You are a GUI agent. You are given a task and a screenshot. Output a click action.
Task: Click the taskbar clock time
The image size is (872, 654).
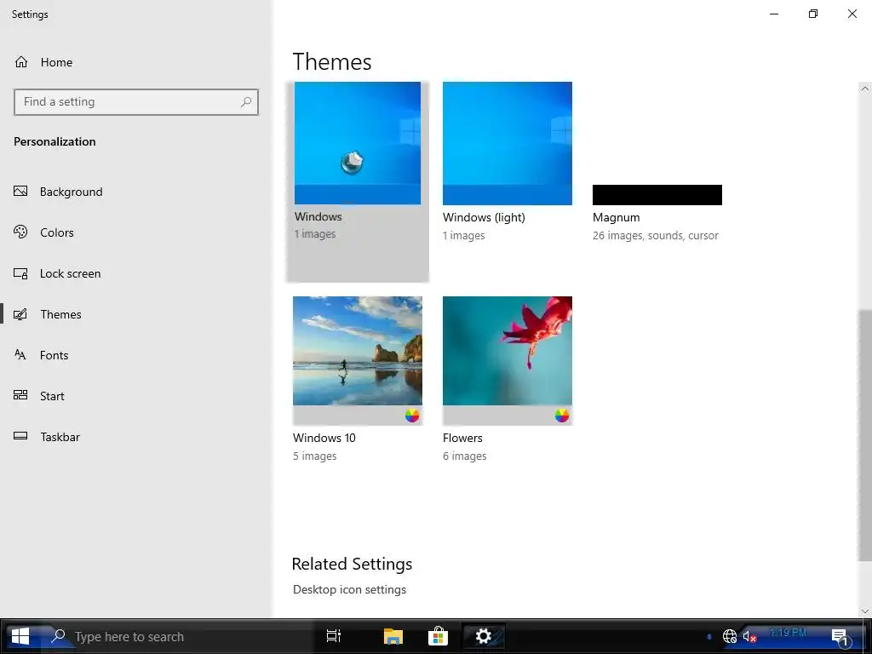(788, 633)
